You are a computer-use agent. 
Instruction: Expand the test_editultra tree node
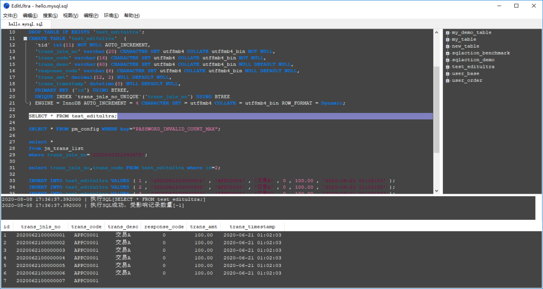pos(447,67)
